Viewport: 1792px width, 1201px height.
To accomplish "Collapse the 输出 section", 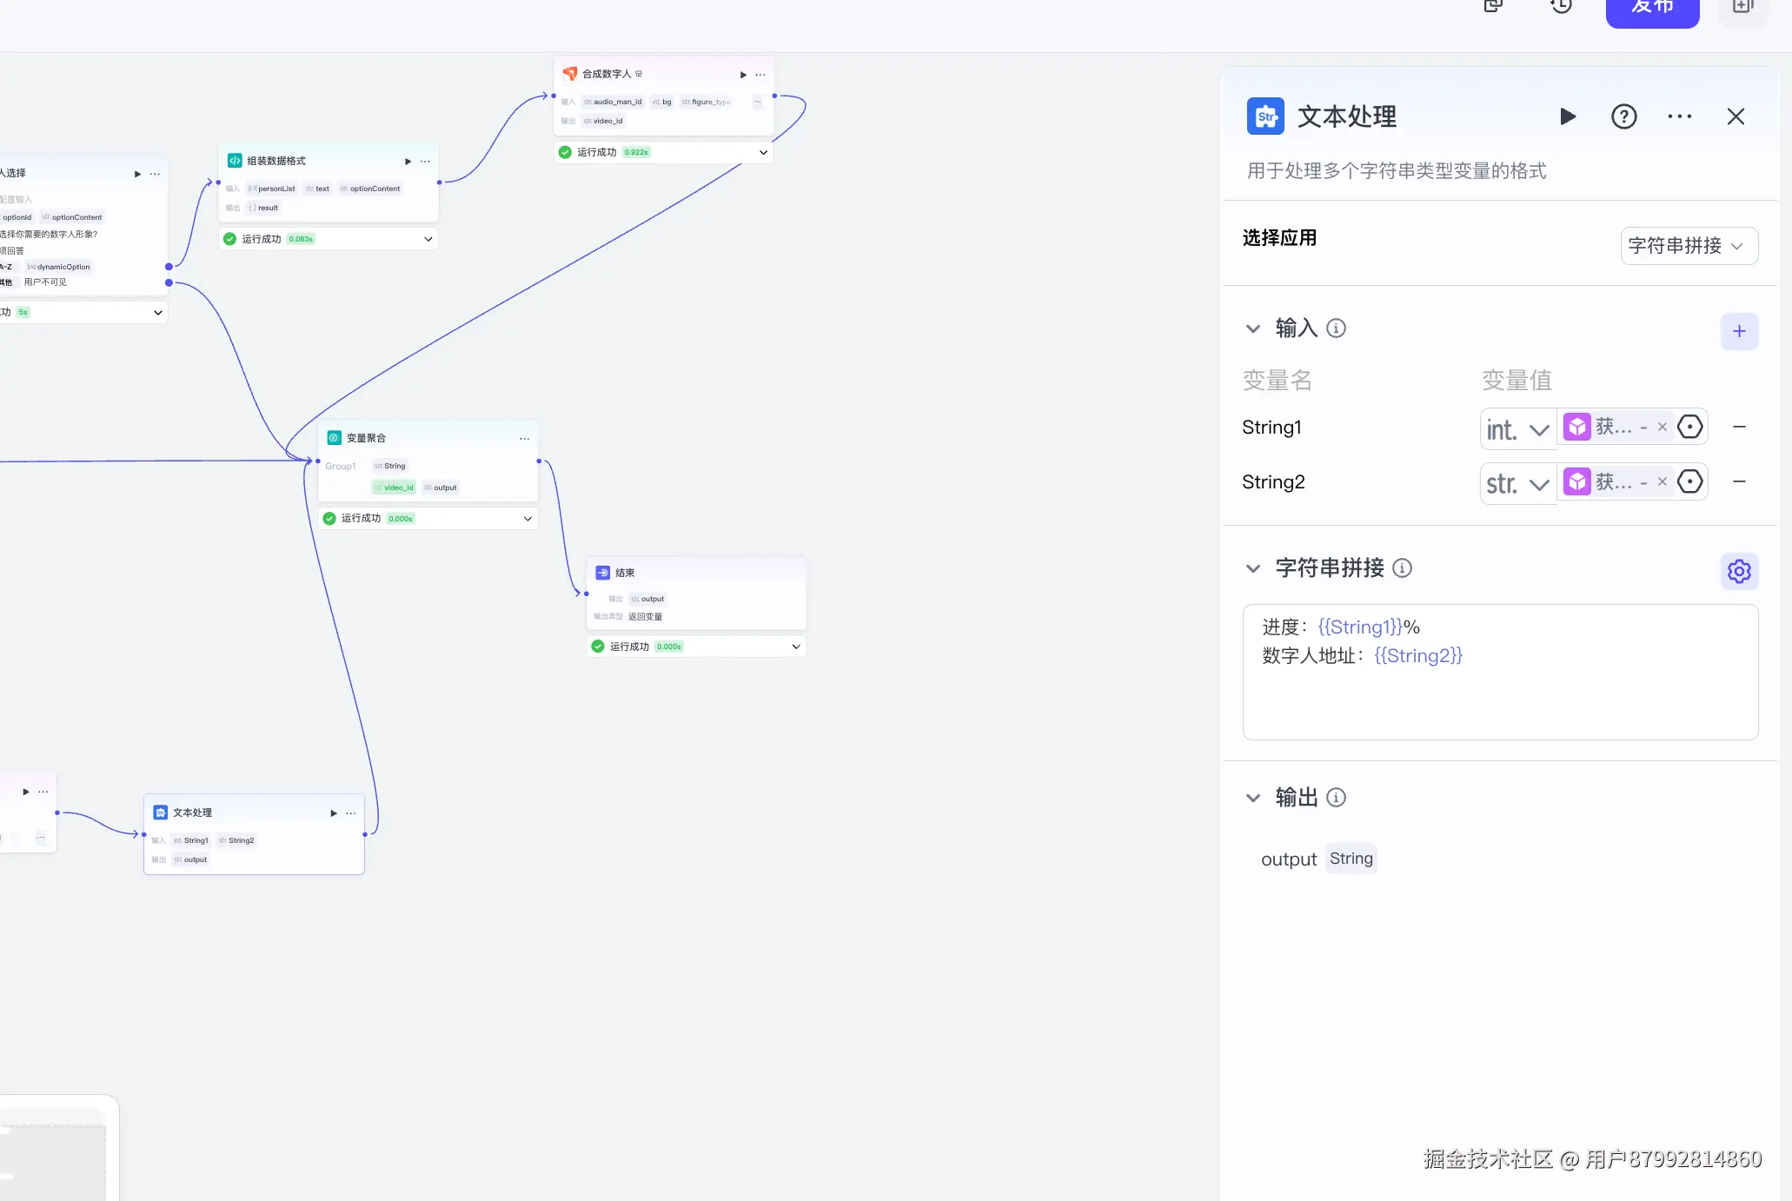I will (1253, 798).
